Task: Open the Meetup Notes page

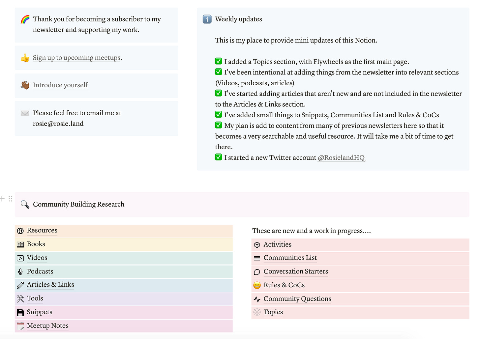Action: pyautogui.click(x=48, y=326)
